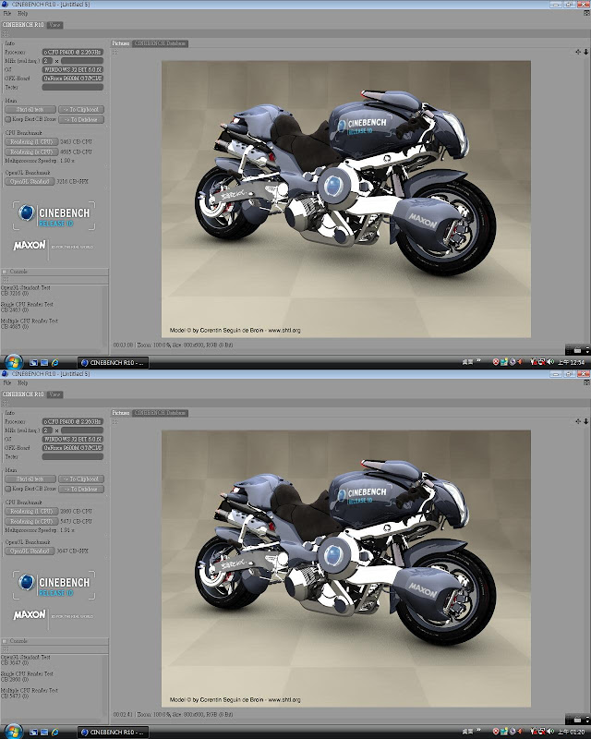Toggle Console checkbox in 01:20 window

[5, 641]
